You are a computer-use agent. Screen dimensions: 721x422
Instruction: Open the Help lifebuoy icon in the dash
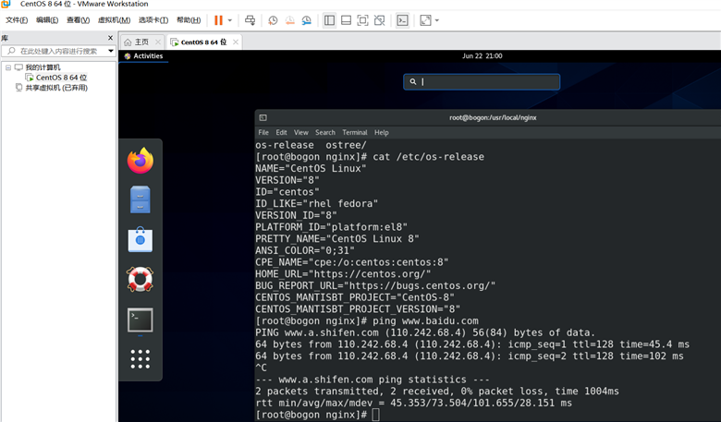141,279
